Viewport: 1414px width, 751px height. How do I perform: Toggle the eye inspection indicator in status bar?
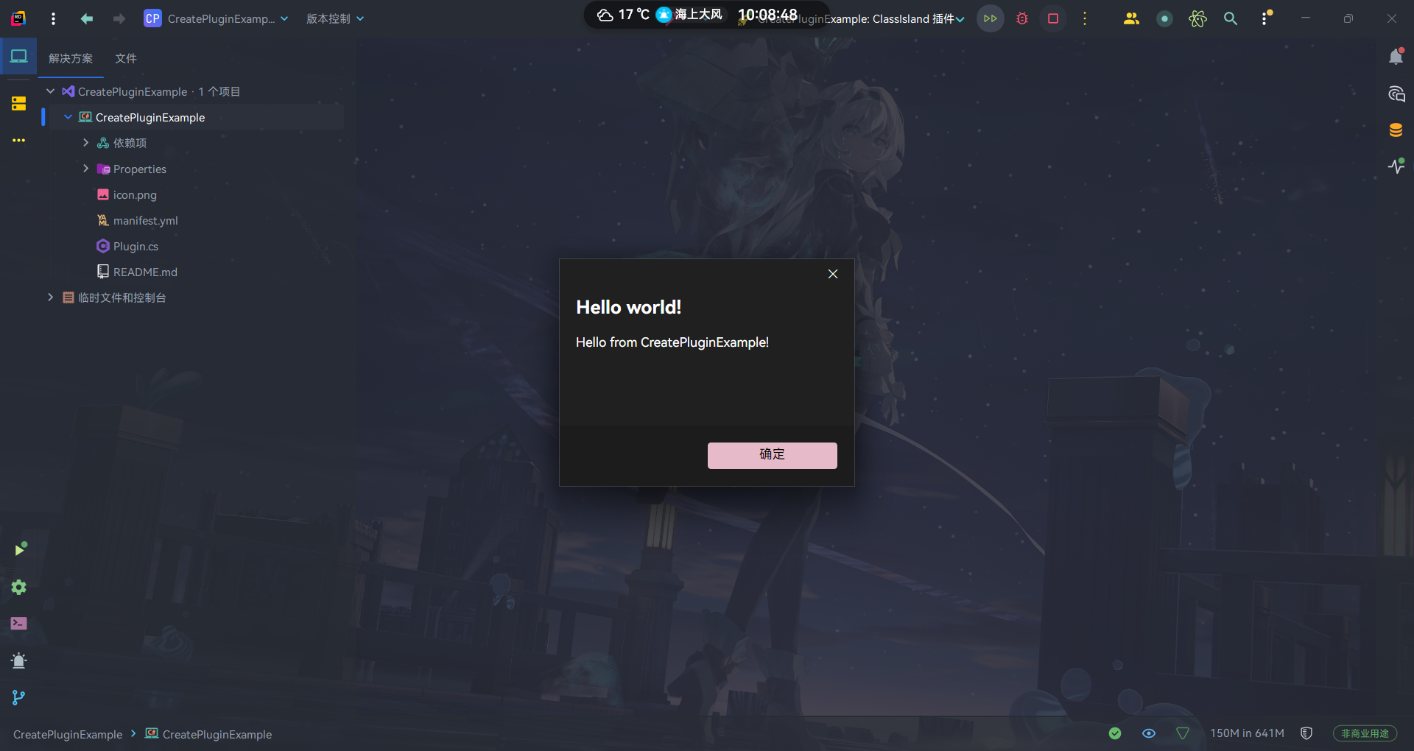tap(1148, 733)
